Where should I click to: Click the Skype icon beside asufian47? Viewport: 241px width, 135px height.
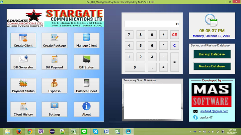click(x=195, y=117)
